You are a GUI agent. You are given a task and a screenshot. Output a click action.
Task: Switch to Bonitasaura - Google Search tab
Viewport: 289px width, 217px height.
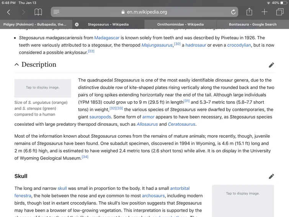tap(253, 25)
